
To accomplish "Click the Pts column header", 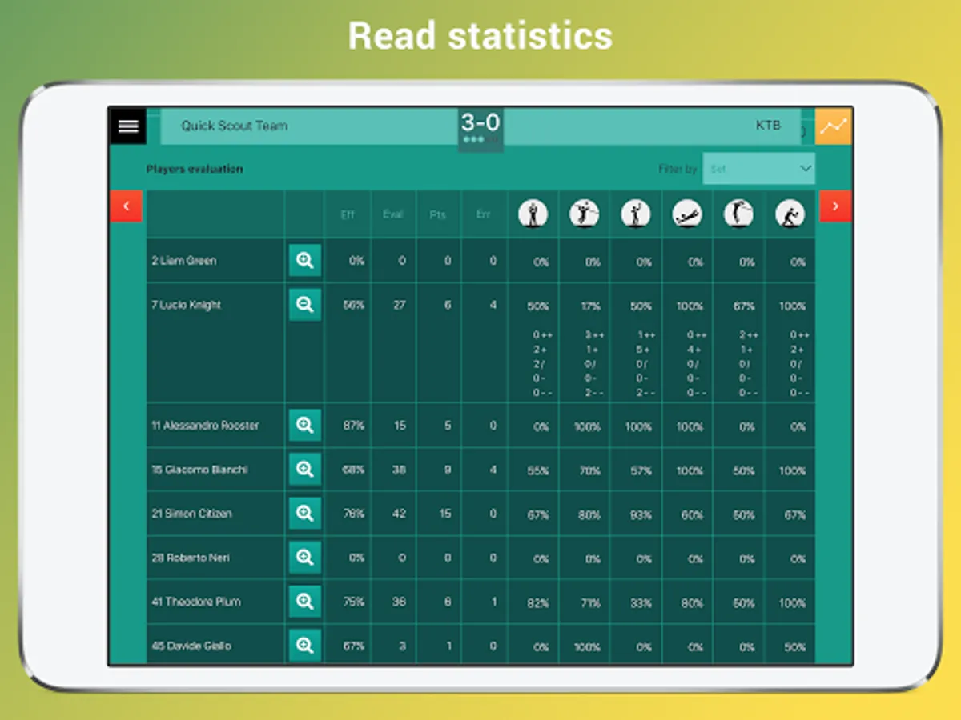I will [438, 214].
